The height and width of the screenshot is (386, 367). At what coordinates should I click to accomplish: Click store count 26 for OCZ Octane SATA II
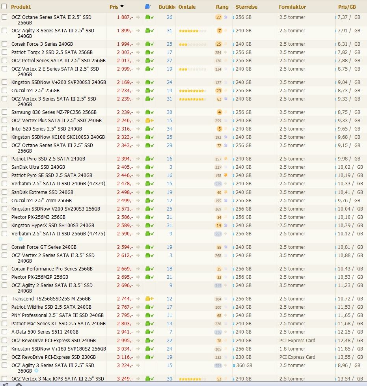pyautogui.click(x=170, y=17)
